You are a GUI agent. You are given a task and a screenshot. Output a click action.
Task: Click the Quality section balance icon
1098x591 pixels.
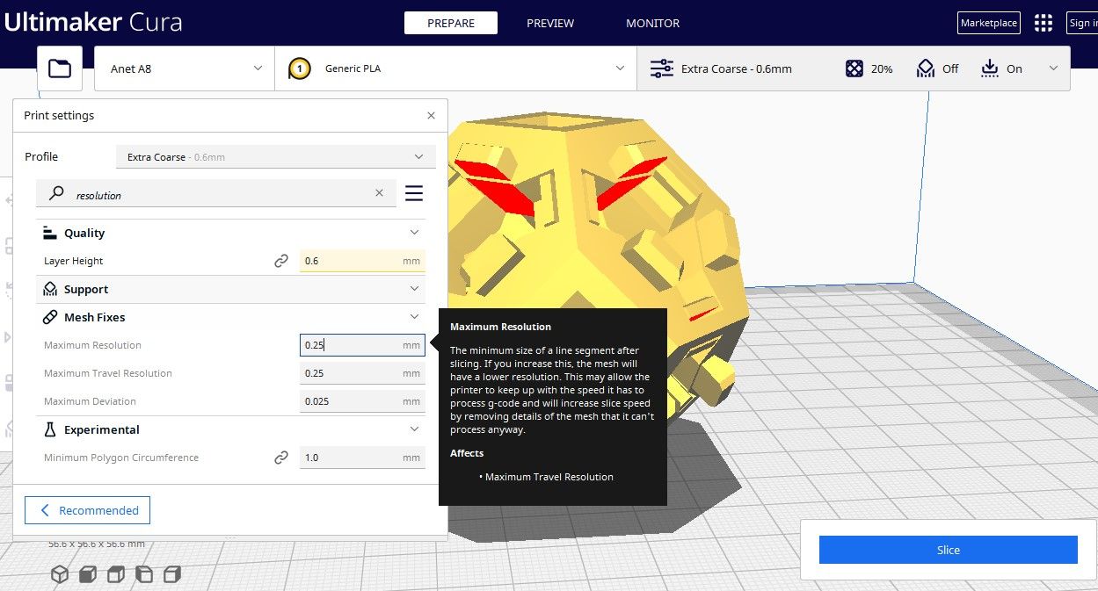click(x=50, y=232)
